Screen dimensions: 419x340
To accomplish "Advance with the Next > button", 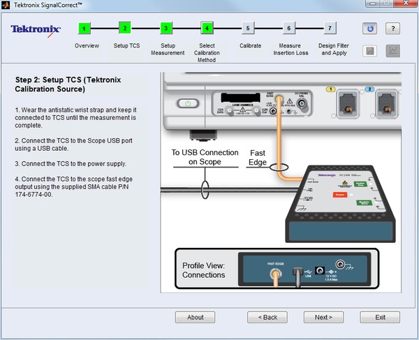I will (323, 317).
